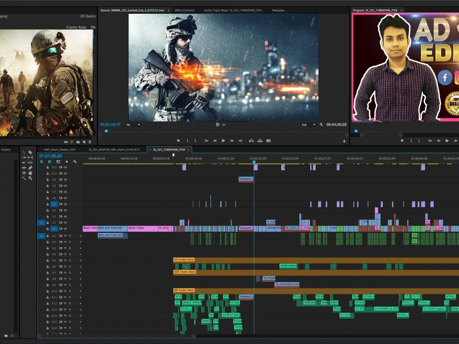
Task: Toggle Linked Selection in timeline header
Action: click(58, 162)
